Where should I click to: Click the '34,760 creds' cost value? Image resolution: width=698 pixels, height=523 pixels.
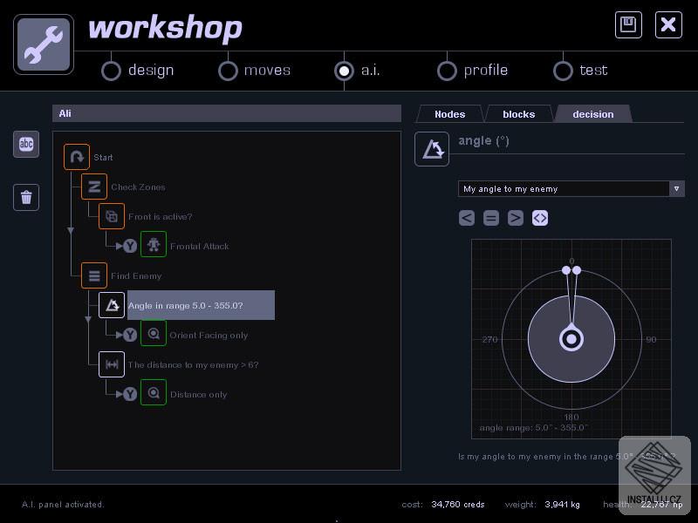(457, 505)
